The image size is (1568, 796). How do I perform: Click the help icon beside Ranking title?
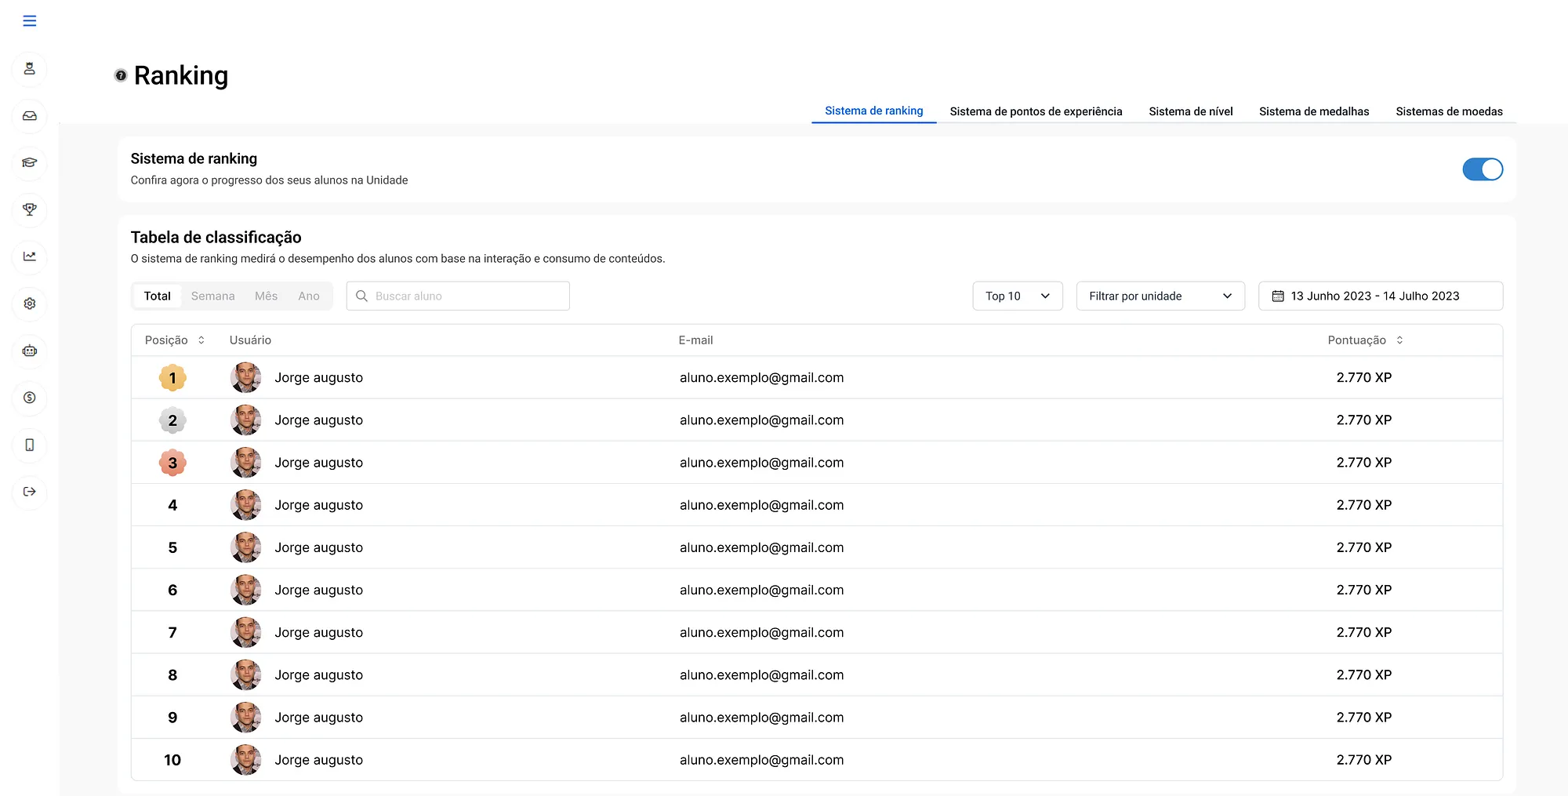tap(121, 76)
